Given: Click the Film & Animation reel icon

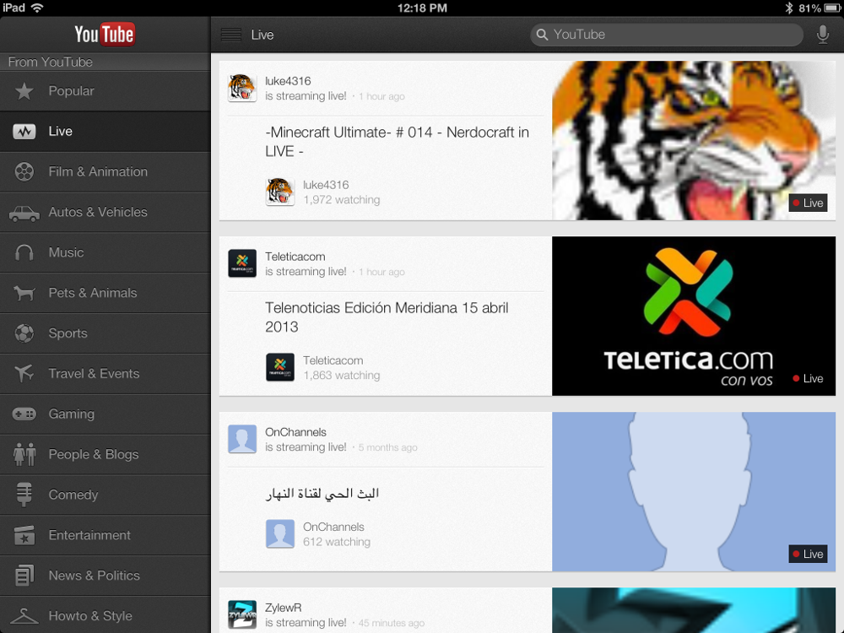Looking at the screenshot, I should [x=24, y=171].
